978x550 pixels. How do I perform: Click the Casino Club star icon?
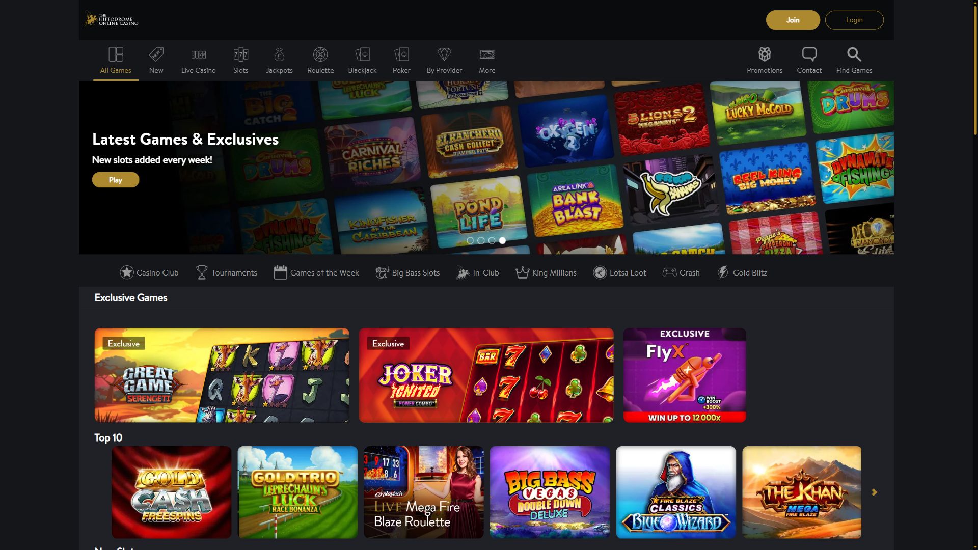pyautogui.click(x=127, y=272)
